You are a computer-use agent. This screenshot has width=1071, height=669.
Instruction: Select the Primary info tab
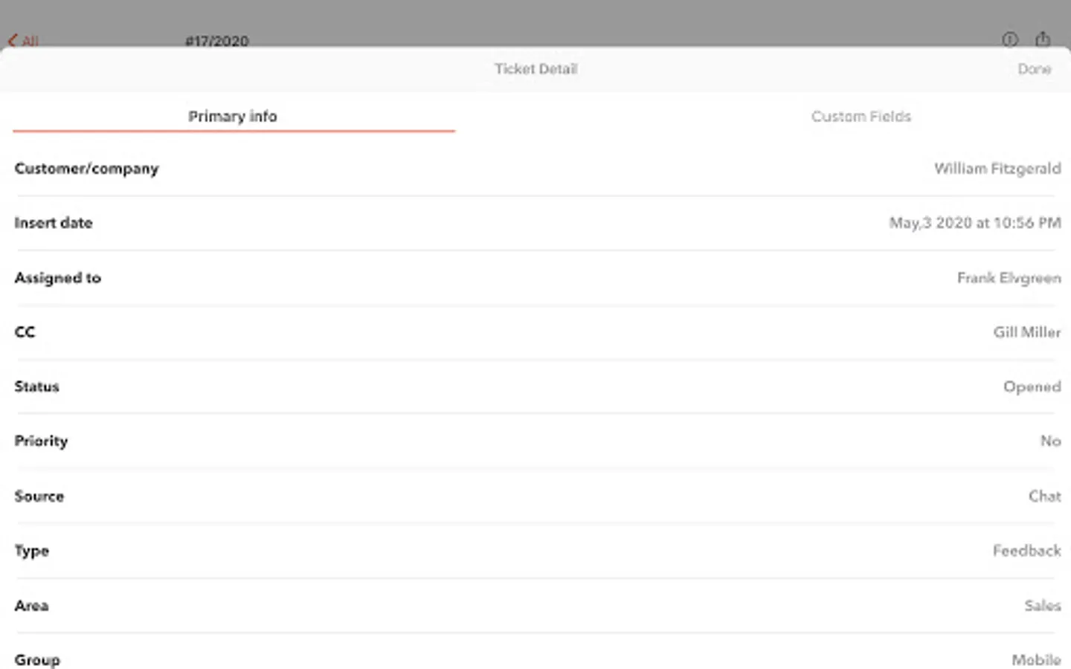[x=233, y=116]
